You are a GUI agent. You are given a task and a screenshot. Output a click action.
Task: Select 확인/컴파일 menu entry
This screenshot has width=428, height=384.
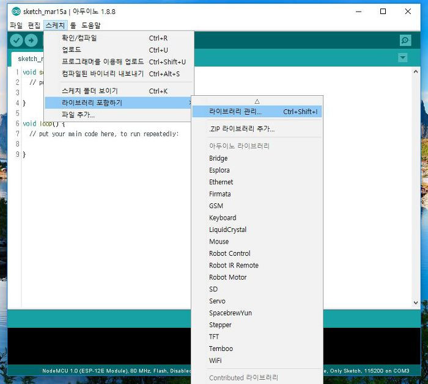point(119,38)
